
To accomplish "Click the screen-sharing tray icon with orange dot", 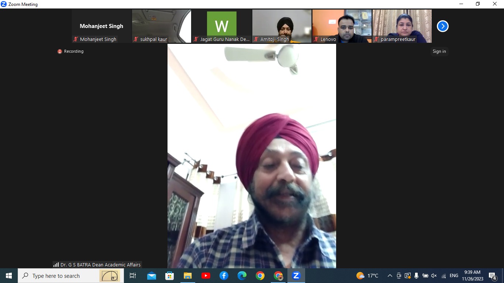I will (408, 276).
